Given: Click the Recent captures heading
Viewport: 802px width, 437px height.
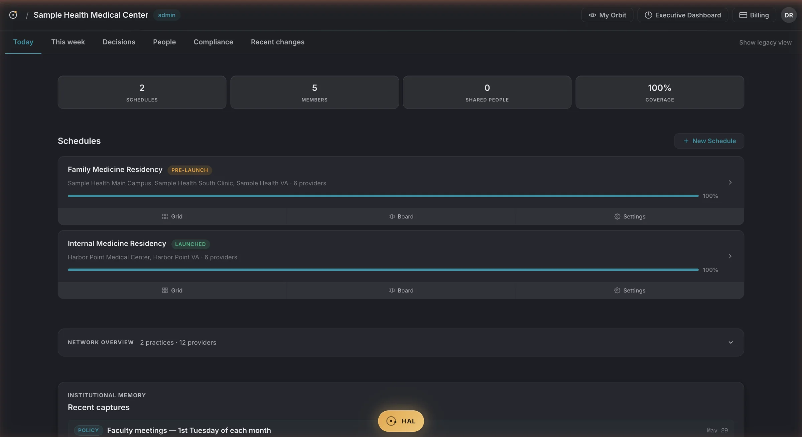Looking at the screenshot, I should [x=99, y=407].
